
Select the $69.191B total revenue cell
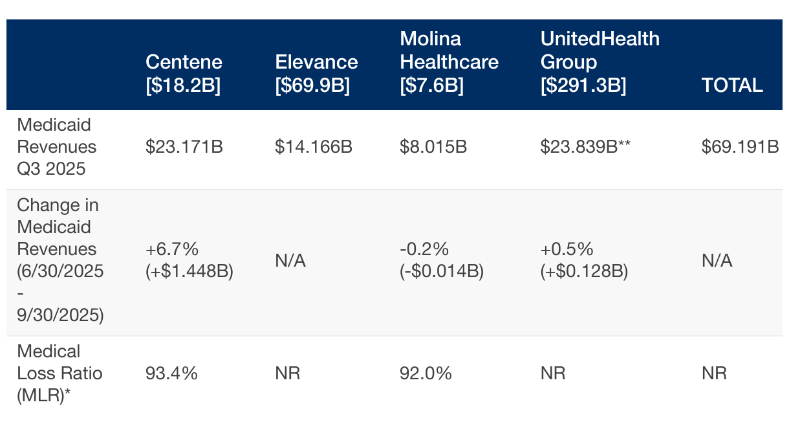tap(740, 147)
